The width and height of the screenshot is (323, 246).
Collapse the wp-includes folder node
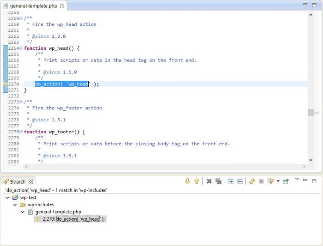[x=15, y=205]
